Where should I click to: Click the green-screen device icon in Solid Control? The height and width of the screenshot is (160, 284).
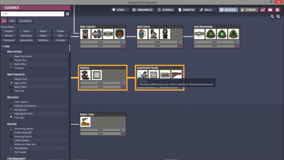coord(165,34)
